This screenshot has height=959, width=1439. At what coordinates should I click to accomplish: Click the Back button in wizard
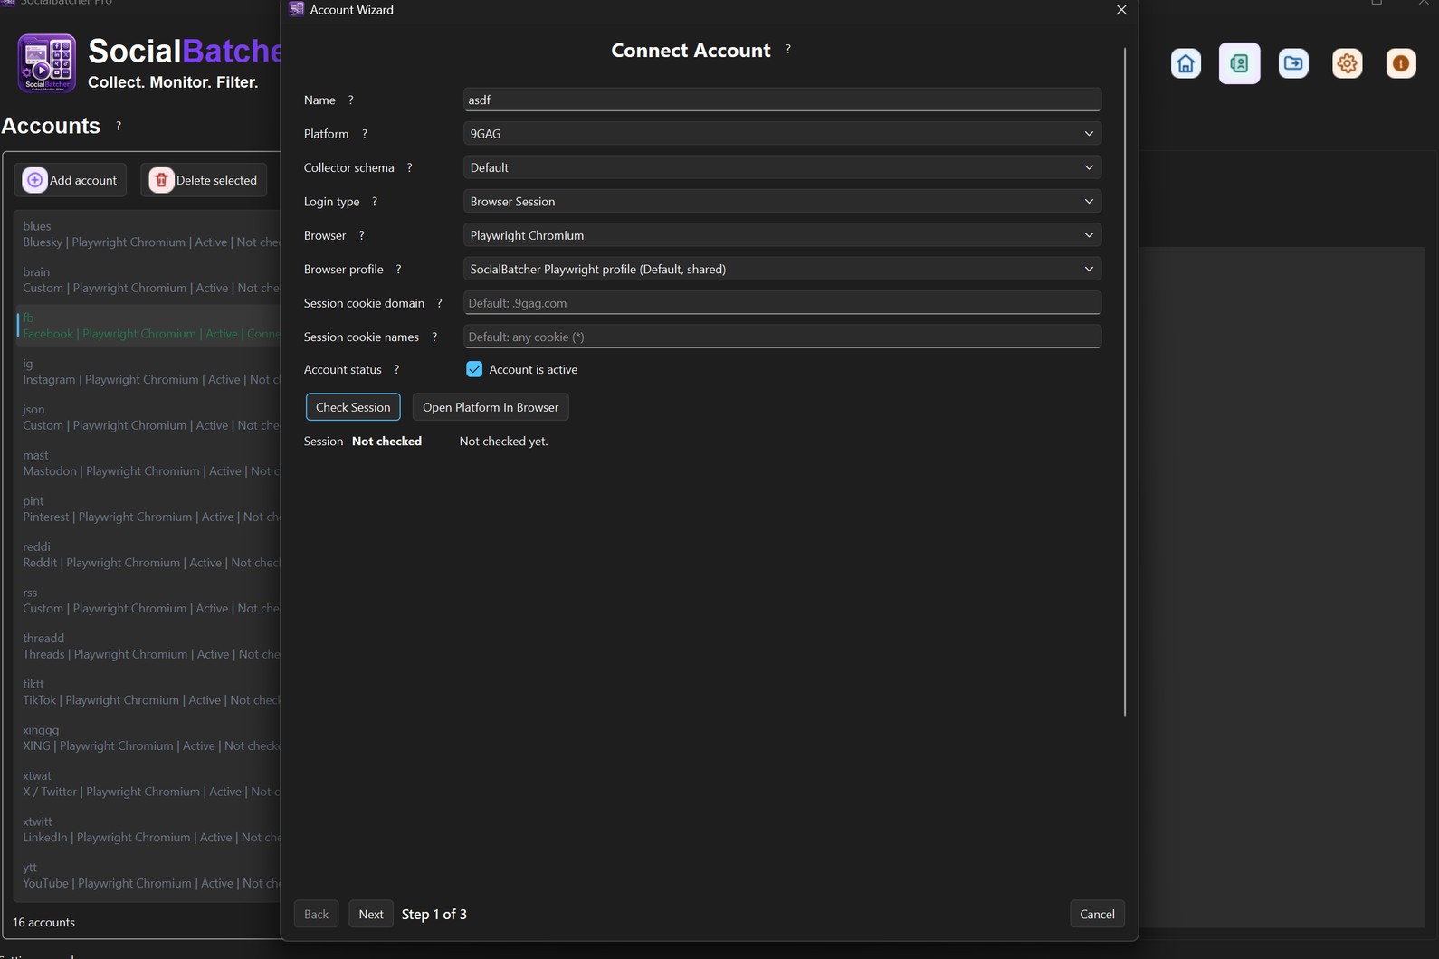(317, 914)
